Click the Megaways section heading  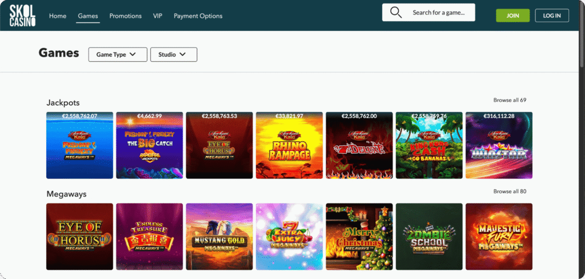pos(66,194)
